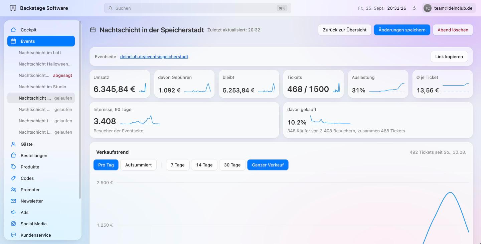481x244 pixels.
Task: Click the calendar icon beside the event title
Action: coord(93,30)
